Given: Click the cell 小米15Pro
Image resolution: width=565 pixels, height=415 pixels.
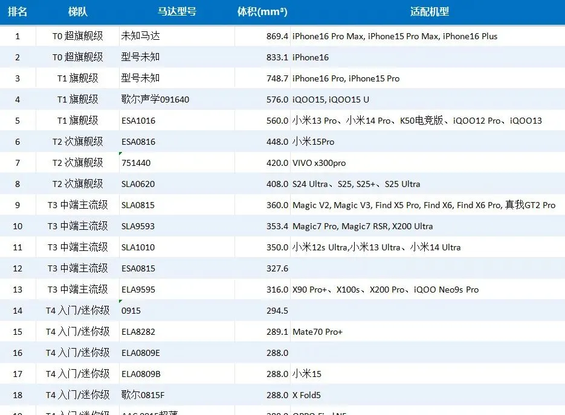Looking at the screenshot, I should [x=313, y=142].
